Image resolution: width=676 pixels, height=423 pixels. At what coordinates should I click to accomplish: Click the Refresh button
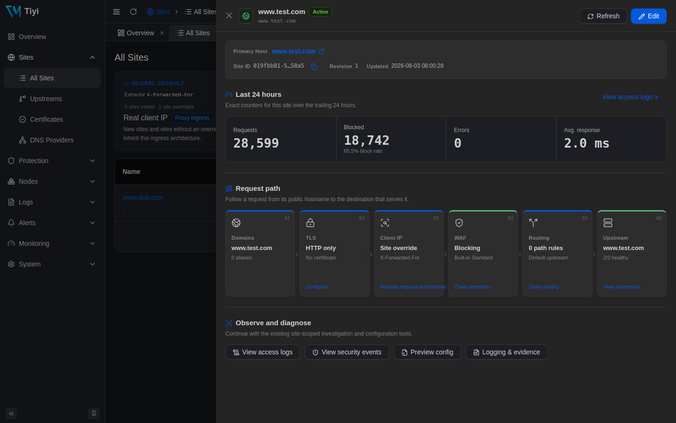[603, 16]
